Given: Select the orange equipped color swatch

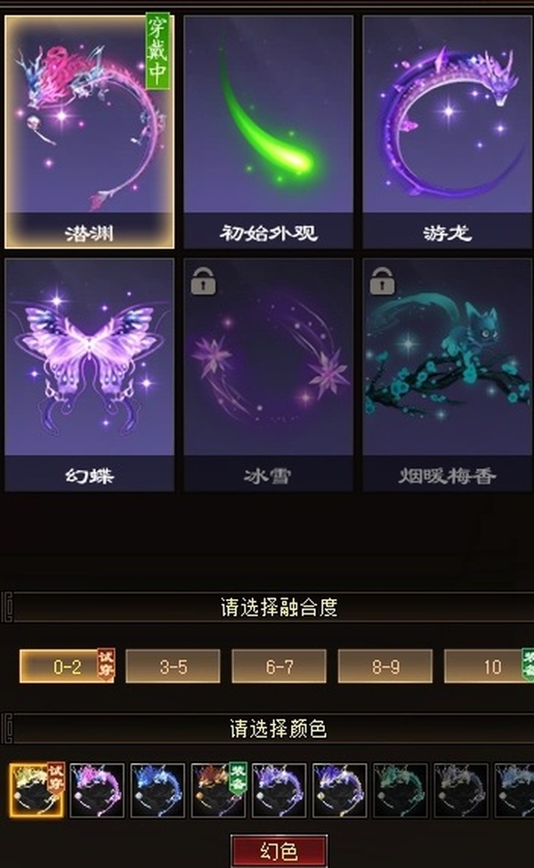Looking at the screenshot, I should click(x=218, y=790).
